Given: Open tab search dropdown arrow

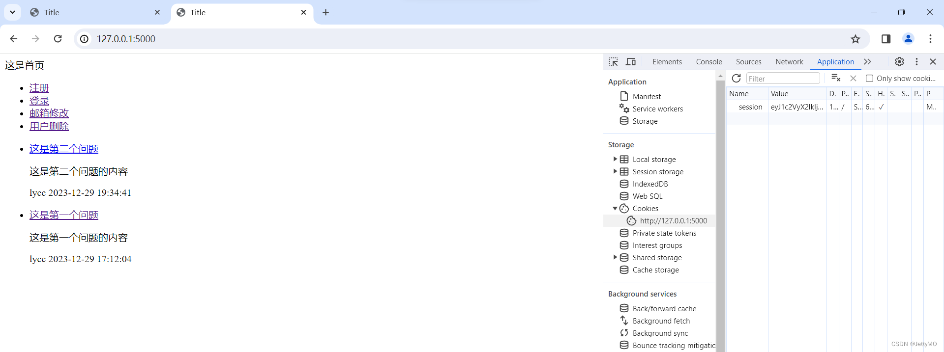Looking at the screenshot, I should pos(12,12).
